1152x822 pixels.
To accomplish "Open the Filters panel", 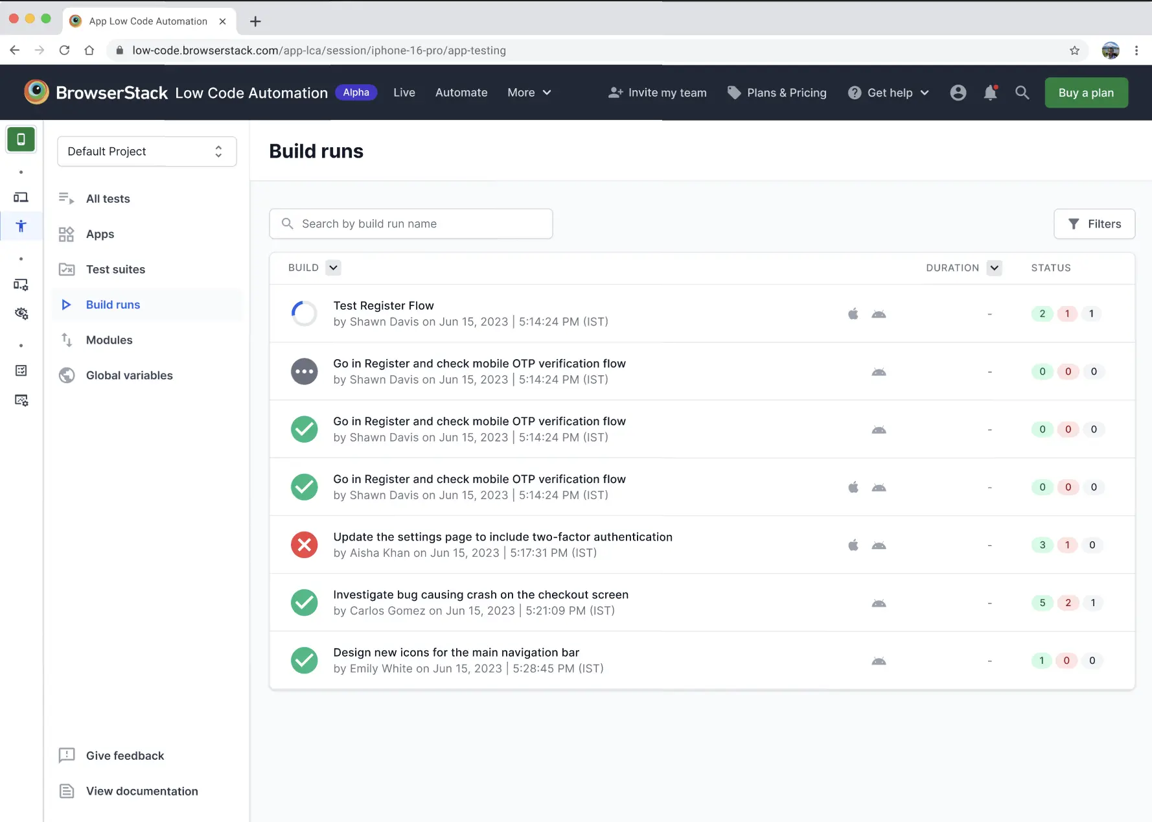I will [x=1094, y=224].
